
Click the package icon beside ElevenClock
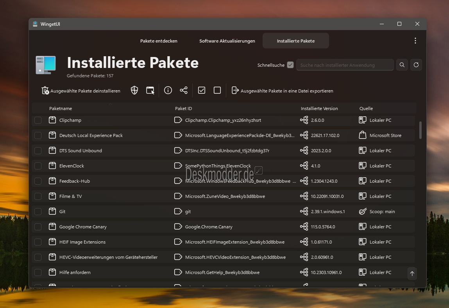tap(52, 166)
